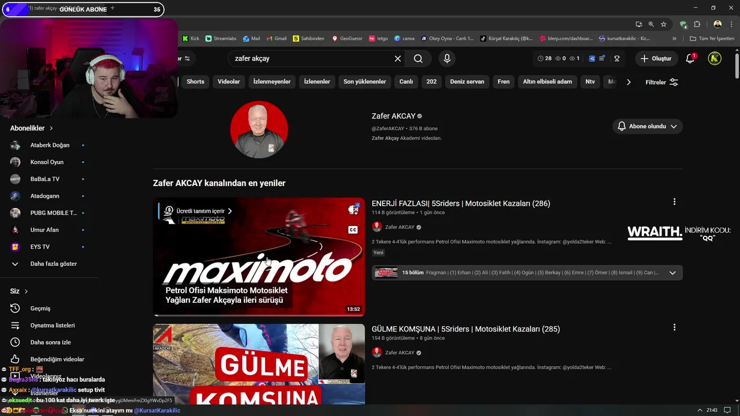Open Chrome three-dot menu
The height and width of the screenshot is (416, 740).
pos(731,24)
